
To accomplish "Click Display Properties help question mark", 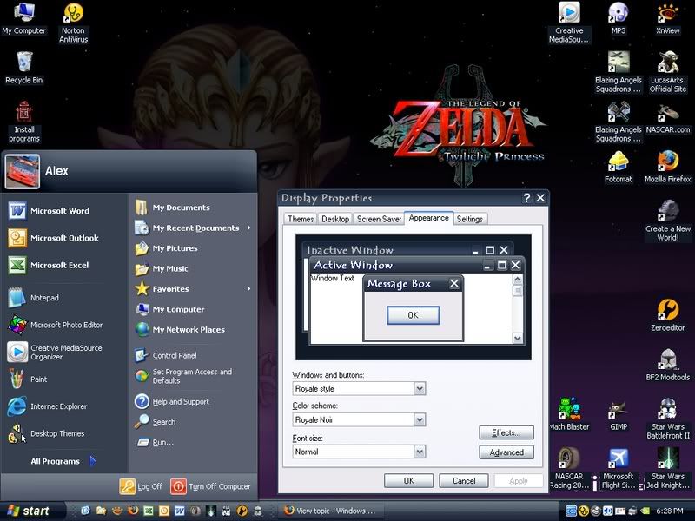I will (x=526, y=198).
